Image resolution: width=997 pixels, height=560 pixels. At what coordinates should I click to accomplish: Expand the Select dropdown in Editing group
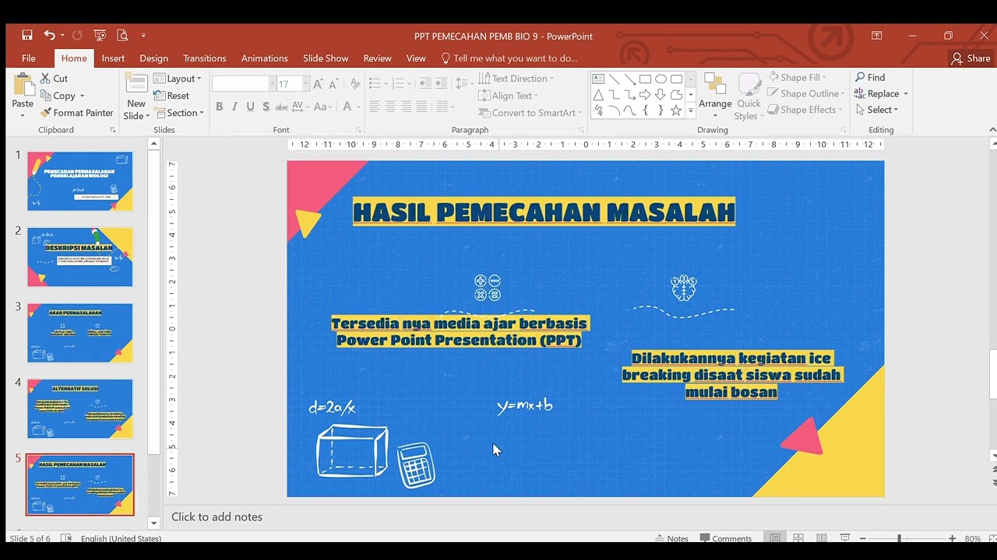pyautogui.click(x=877, y=110)
